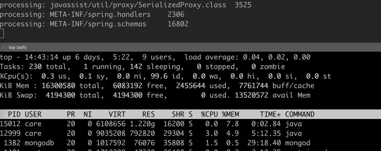Click the TIME+ column header
The image size is (381, 151).
pyautogui.click(x=271, y=114)
